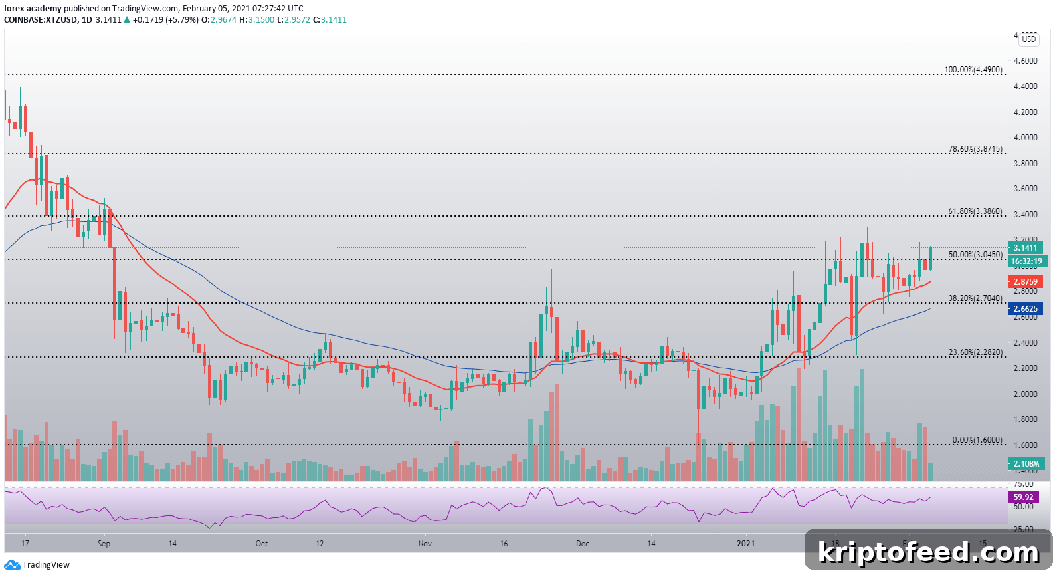Select the 100.00%(4.4900) Fibonacci level label
Screen dimensions: 1055x577
(x=973, y=70)
